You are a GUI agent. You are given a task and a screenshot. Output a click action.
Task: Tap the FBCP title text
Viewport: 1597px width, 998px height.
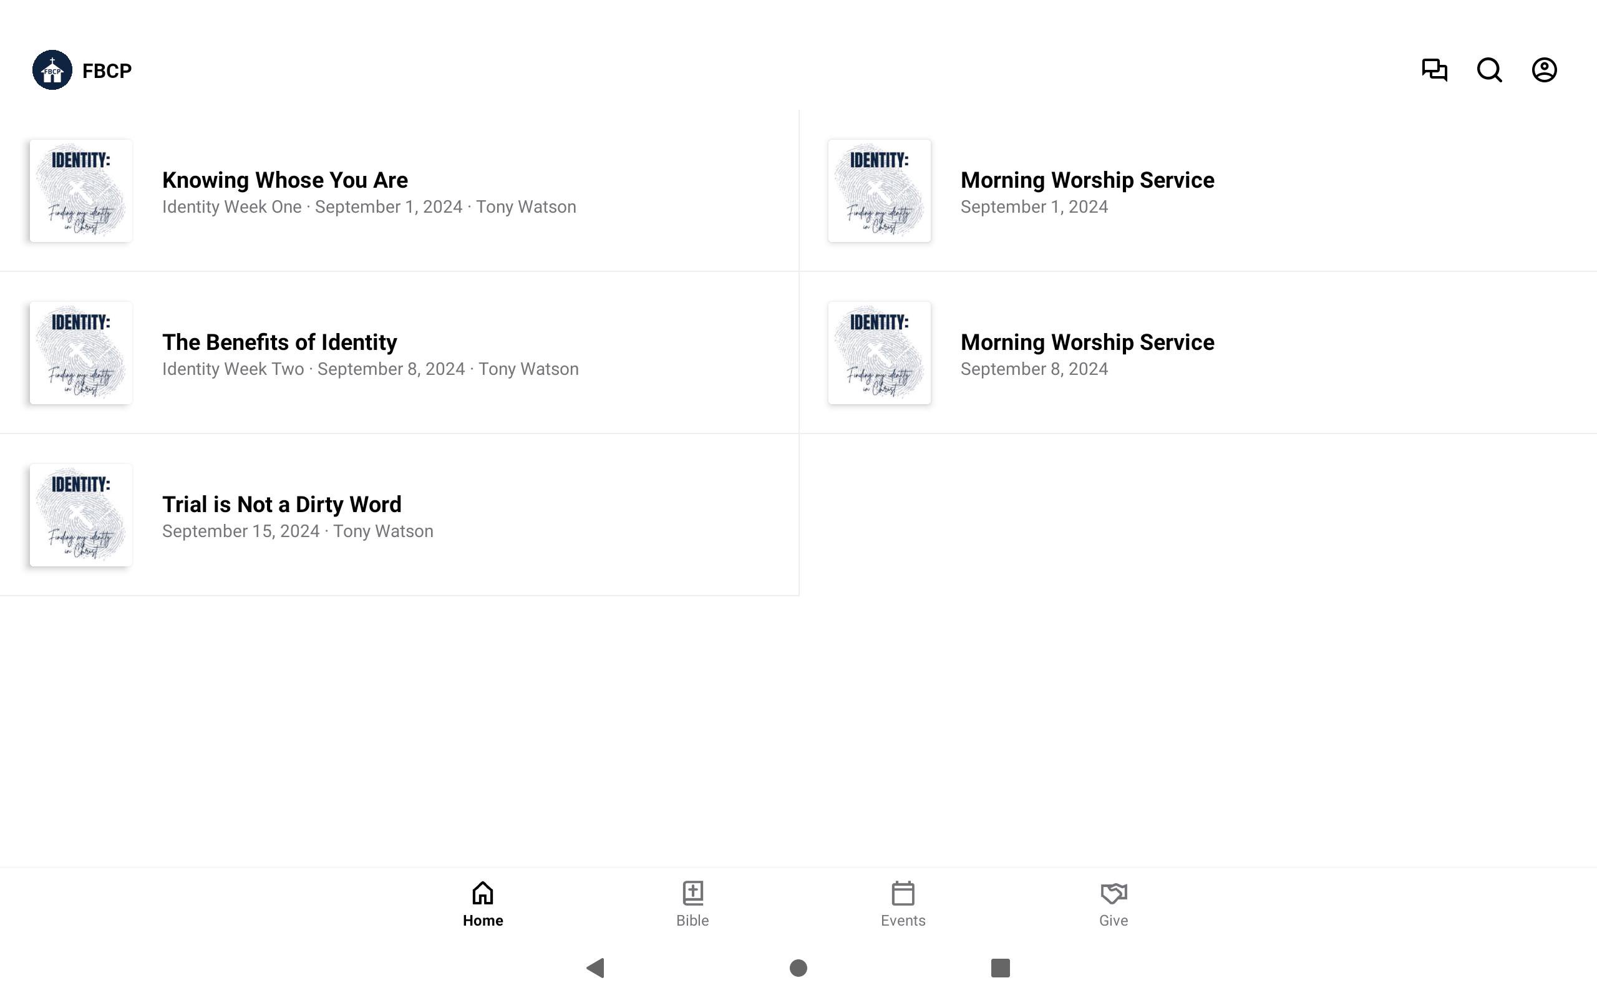(107, 70)
